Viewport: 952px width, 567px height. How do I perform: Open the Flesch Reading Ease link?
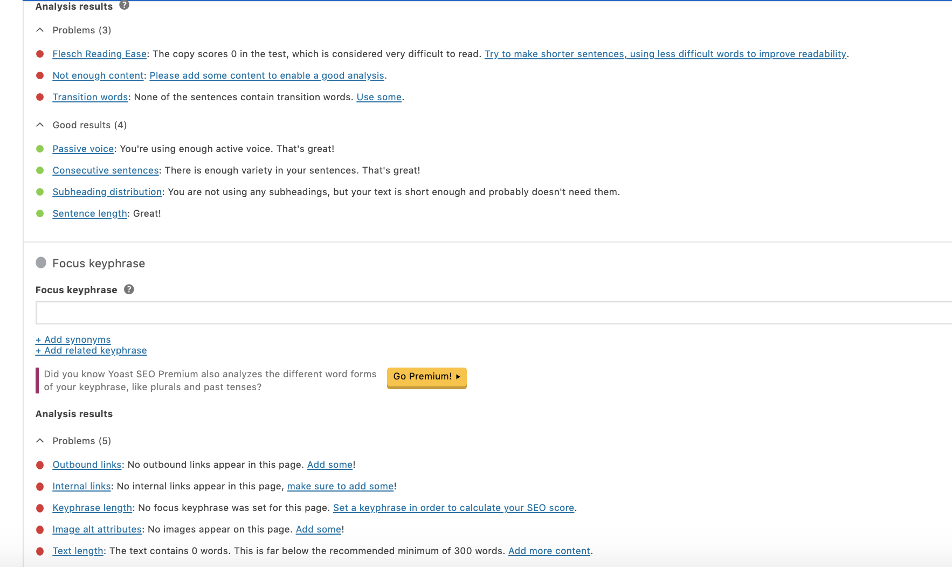point(99,54)
